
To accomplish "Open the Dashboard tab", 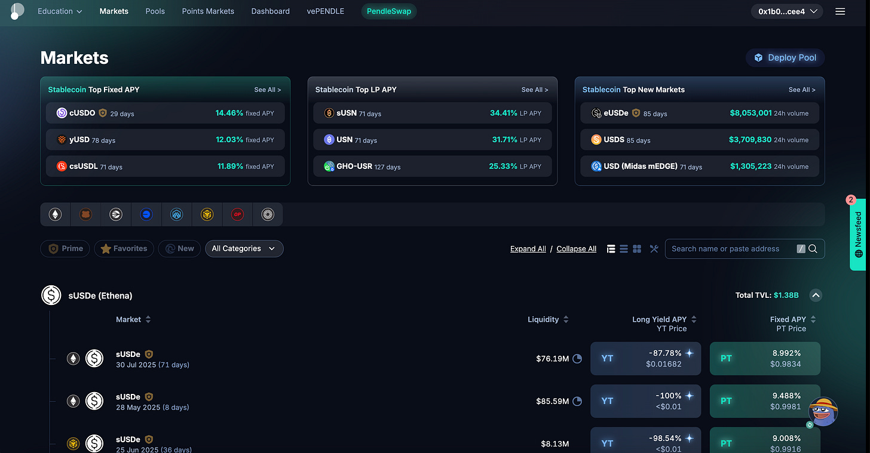I will [x=271, y=11].
